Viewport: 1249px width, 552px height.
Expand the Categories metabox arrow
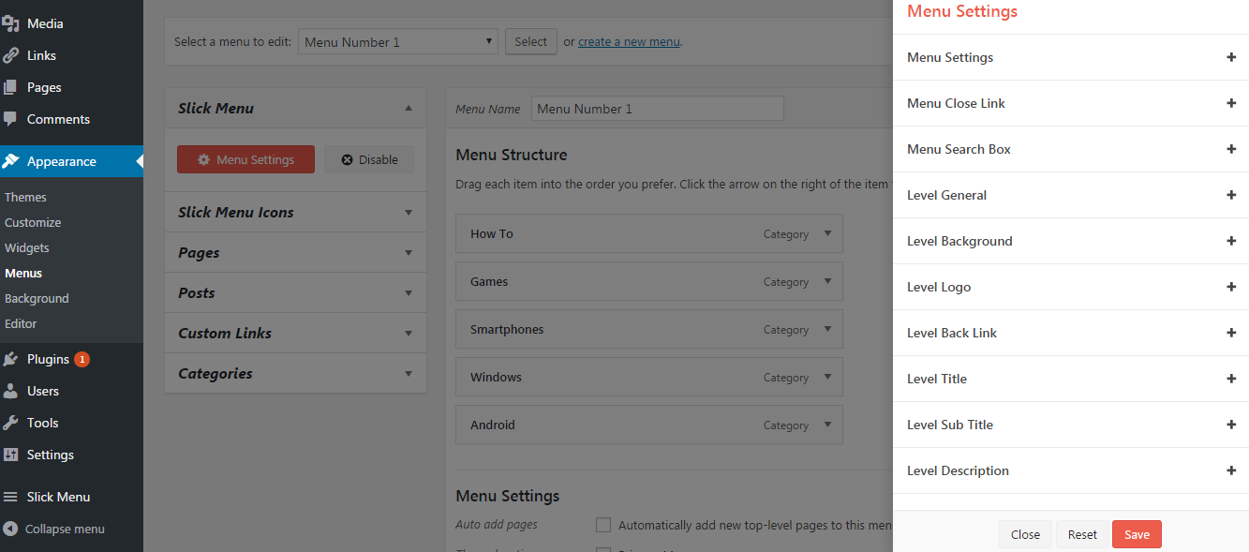coord(409,373)
